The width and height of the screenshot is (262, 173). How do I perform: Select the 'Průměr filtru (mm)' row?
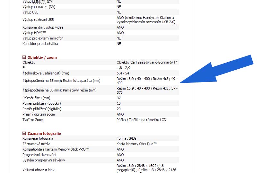click(x=36, y=98)
